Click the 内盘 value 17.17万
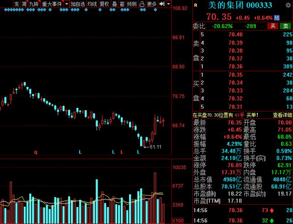The width and height of the screenshot is (293, 224). (282, 172)
